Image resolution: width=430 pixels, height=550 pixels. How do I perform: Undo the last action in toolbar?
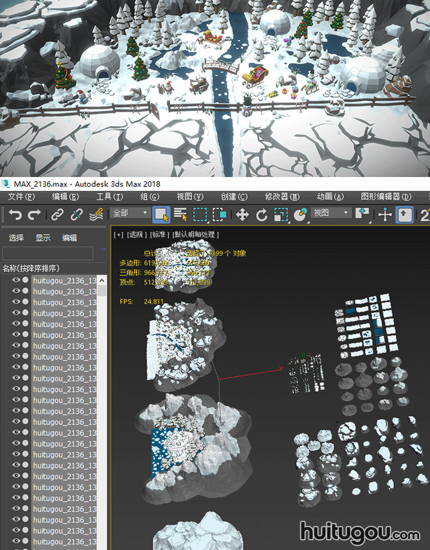coord(15,214)
